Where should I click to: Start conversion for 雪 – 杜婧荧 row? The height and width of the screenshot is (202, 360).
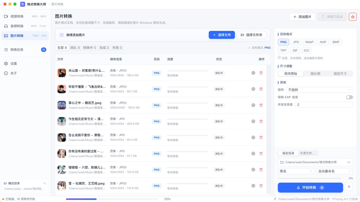(x=253, y=186)
